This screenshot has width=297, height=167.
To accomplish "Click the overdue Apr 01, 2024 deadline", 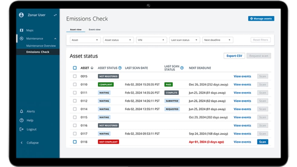I will [206, 142].
